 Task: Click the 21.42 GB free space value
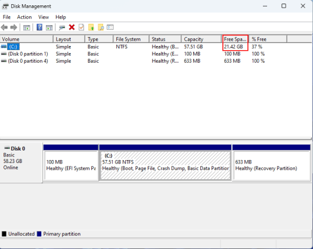(233, 47)
